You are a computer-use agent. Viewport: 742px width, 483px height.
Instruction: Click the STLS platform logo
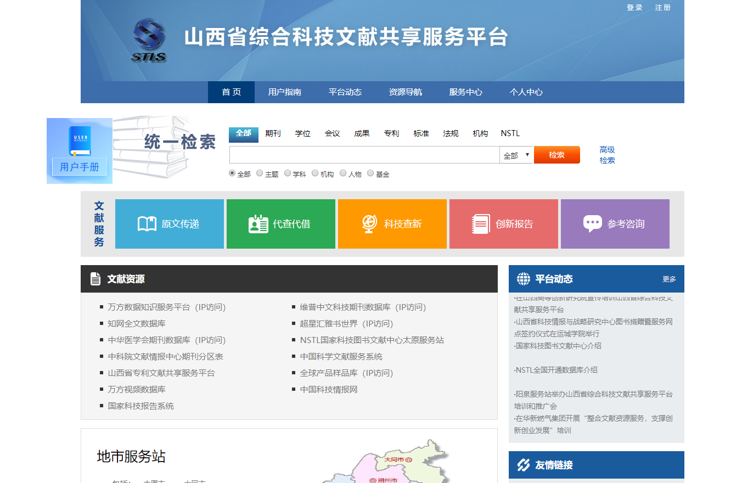[x=149, y=40]
